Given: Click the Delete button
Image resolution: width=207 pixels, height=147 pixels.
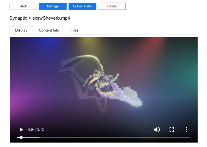Looking at the screenshot, I should (x=112, y=6).
